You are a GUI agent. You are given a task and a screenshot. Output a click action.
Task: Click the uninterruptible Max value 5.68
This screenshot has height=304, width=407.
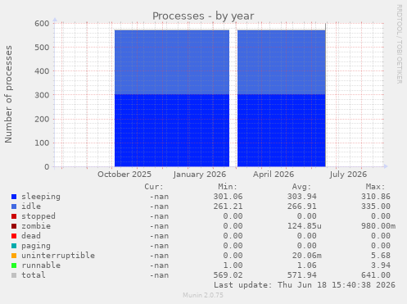(x=381, y=256)
